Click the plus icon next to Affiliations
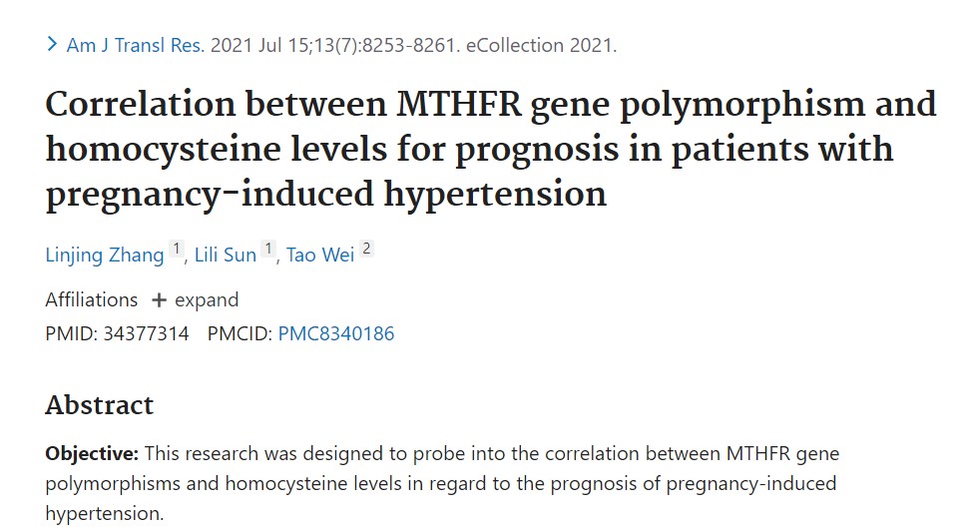 pos(159,299)
